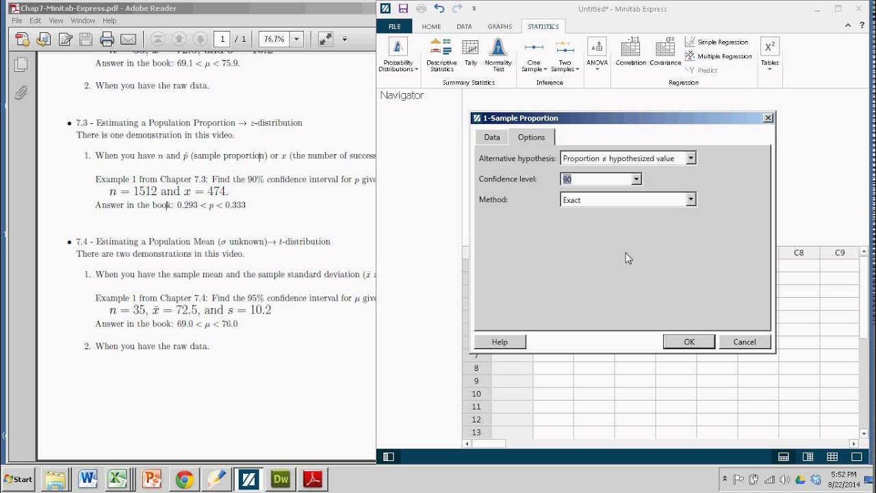Click the Windows Start button
Viewport: 876px width, 493px height.
click(19, 479)
